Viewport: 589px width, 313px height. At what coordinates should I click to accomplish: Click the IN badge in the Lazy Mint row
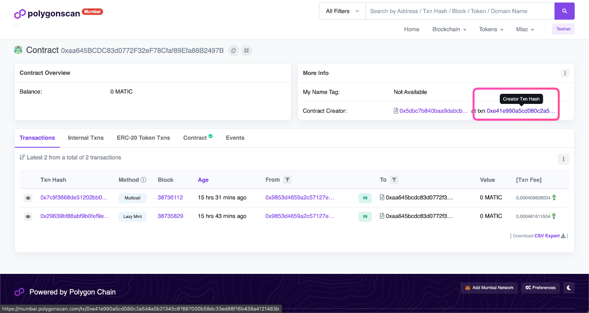click(365, 217)
